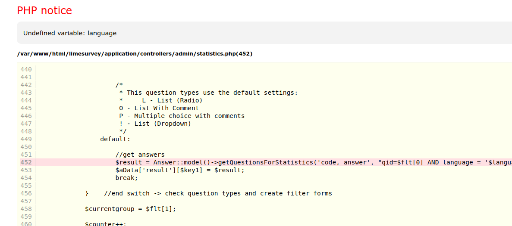Click the highlighted getQuestionsForStatistics code line

pyautogui.click(x=302, y=162)
